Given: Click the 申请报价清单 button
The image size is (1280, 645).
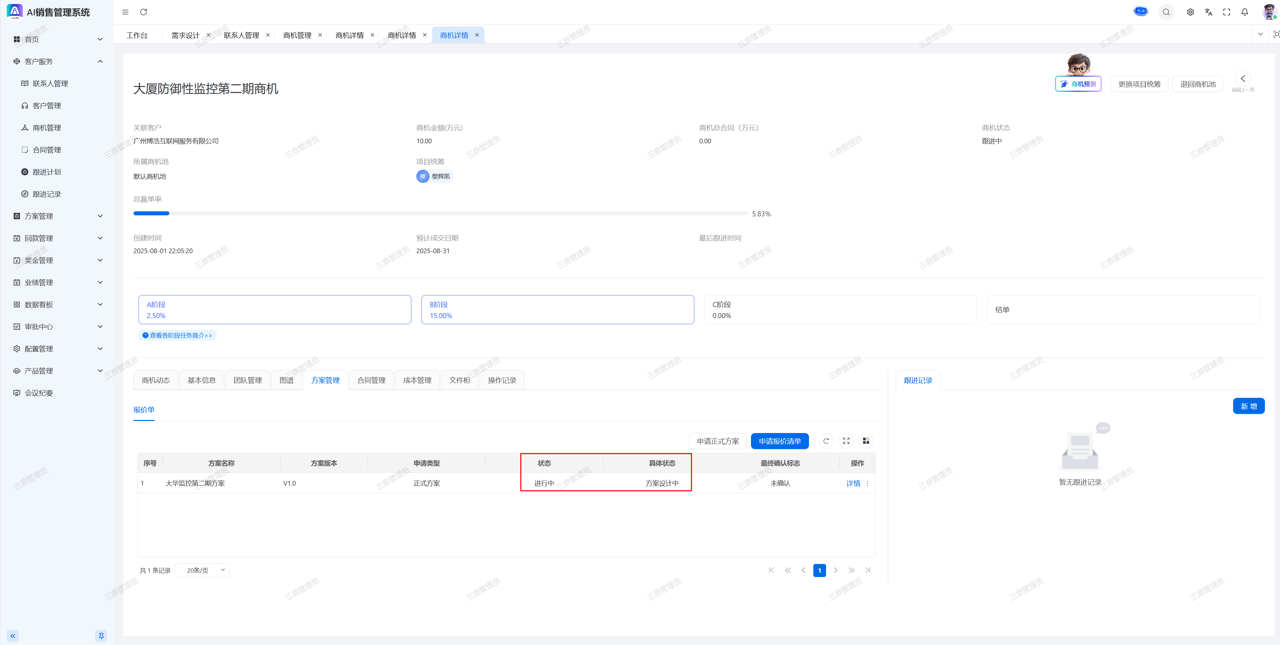Looking at the screenshot, I should coord(779,441).
